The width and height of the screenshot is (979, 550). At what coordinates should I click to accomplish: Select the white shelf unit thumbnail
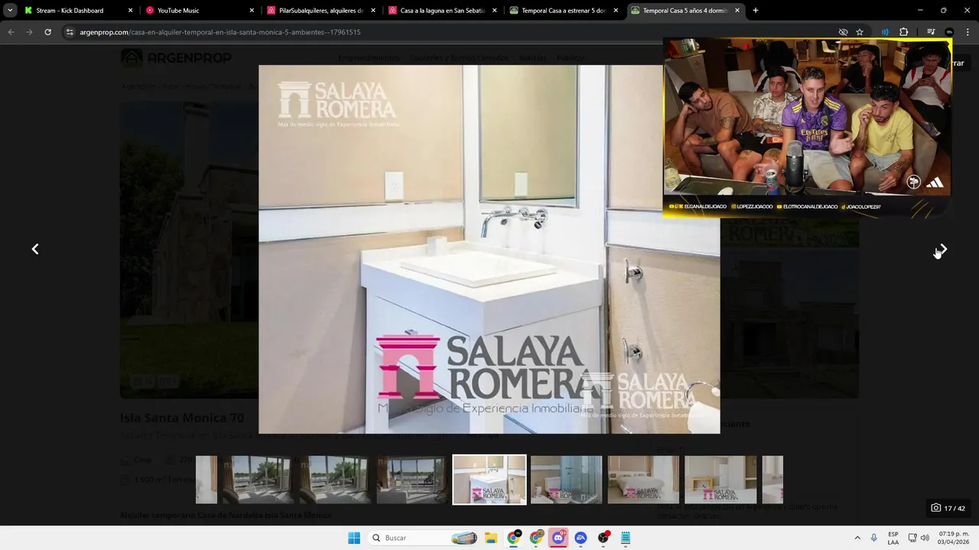(720, 480)
